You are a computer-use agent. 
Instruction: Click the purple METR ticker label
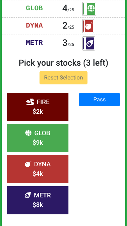[35, 43]
